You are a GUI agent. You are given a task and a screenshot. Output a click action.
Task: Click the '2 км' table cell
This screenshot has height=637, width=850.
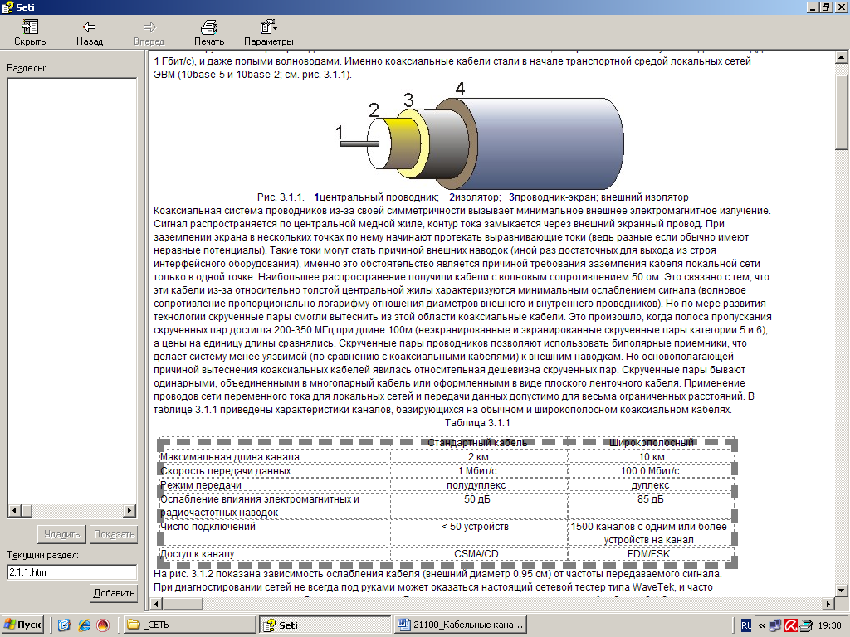point(478,457)
